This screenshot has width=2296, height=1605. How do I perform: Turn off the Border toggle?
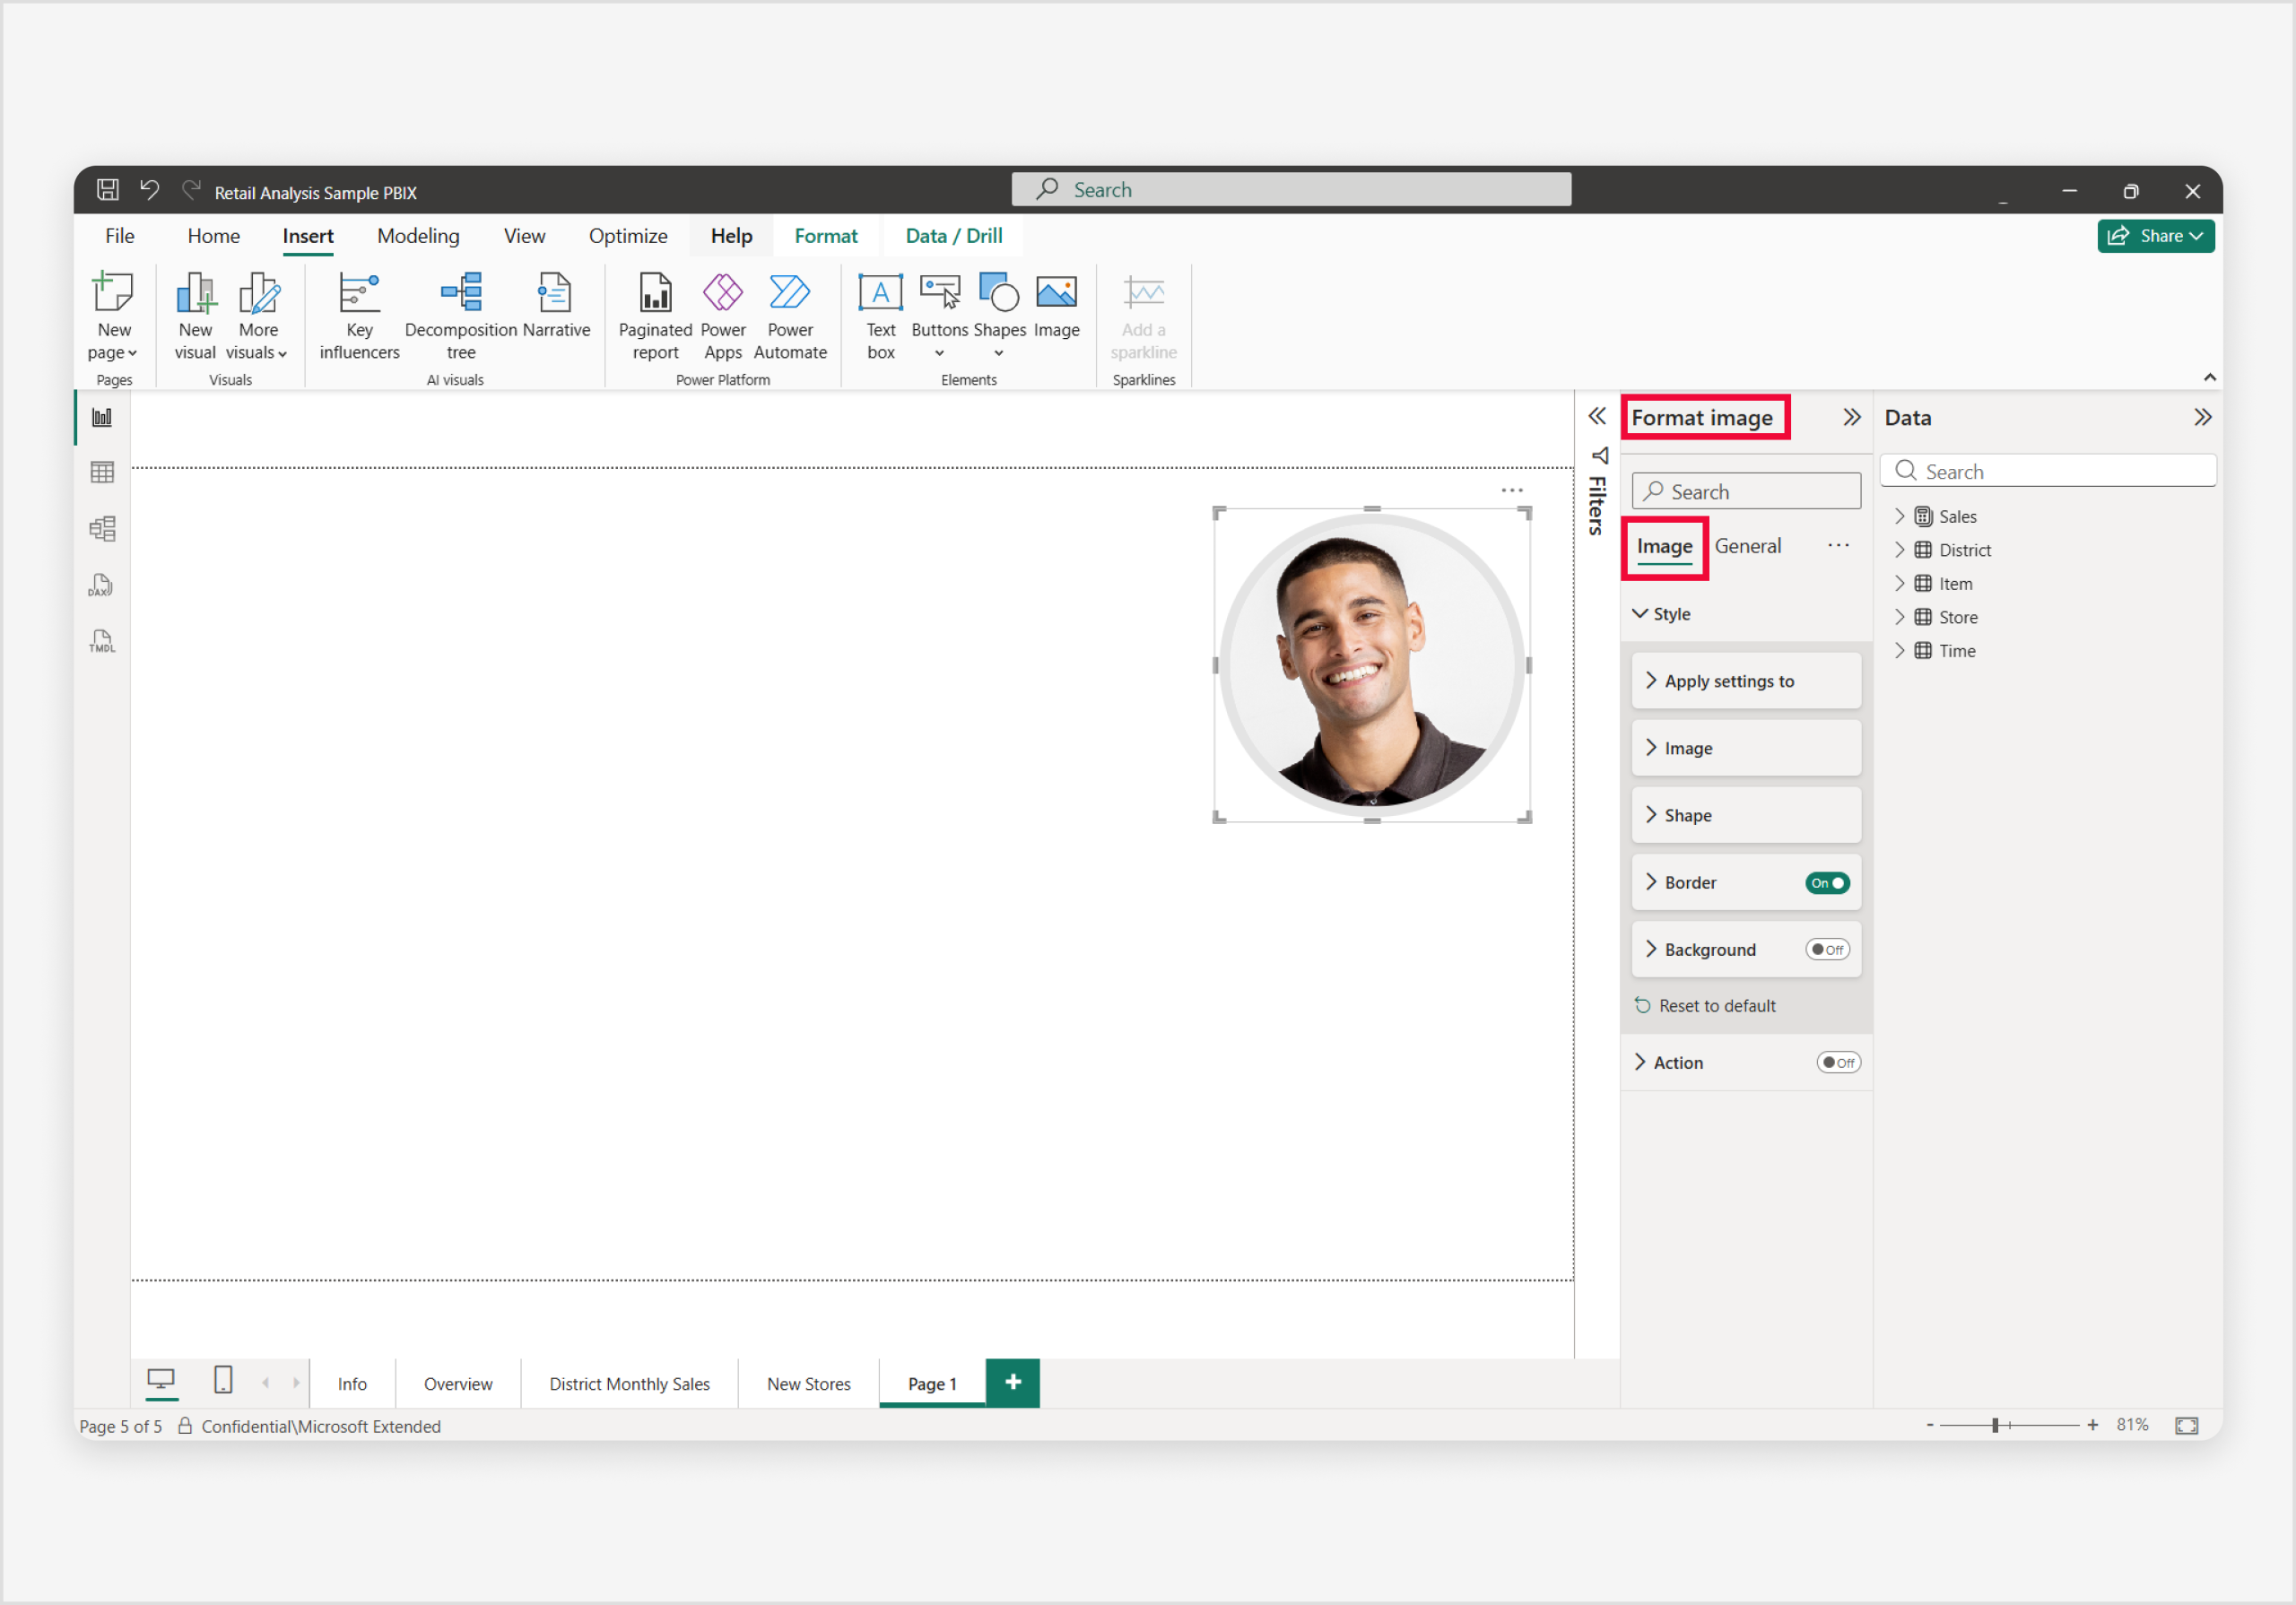click(1826, 883)
